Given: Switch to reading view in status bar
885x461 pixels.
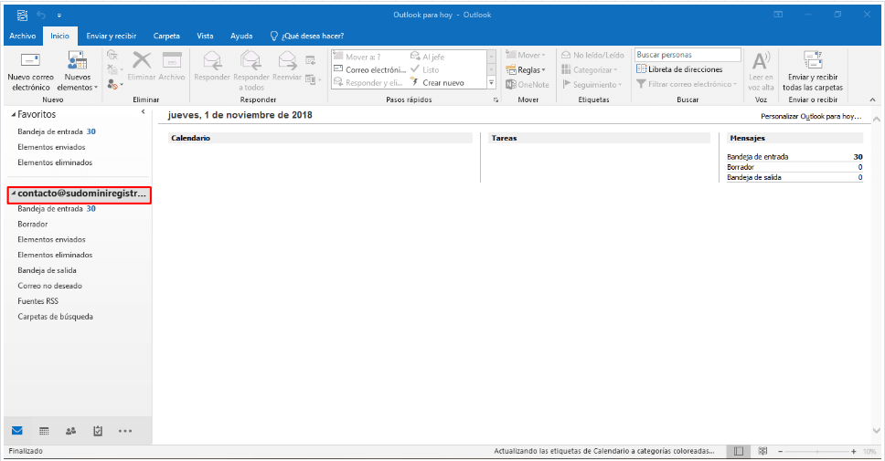Looking at the screenshot, I should coord(762,452).
